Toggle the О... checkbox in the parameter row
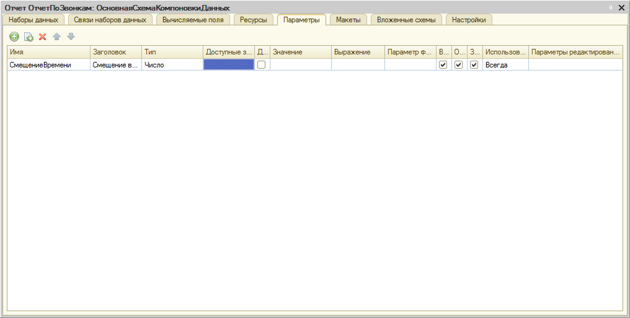This screenshot has width=630, height=318. coord(458,64)
